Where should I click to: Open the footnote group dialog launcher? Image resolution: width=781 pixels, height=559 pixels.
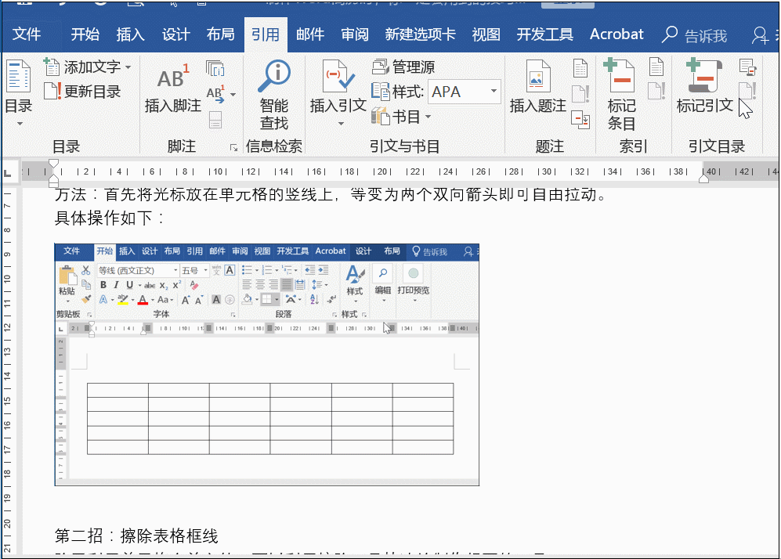click(233, 147)
